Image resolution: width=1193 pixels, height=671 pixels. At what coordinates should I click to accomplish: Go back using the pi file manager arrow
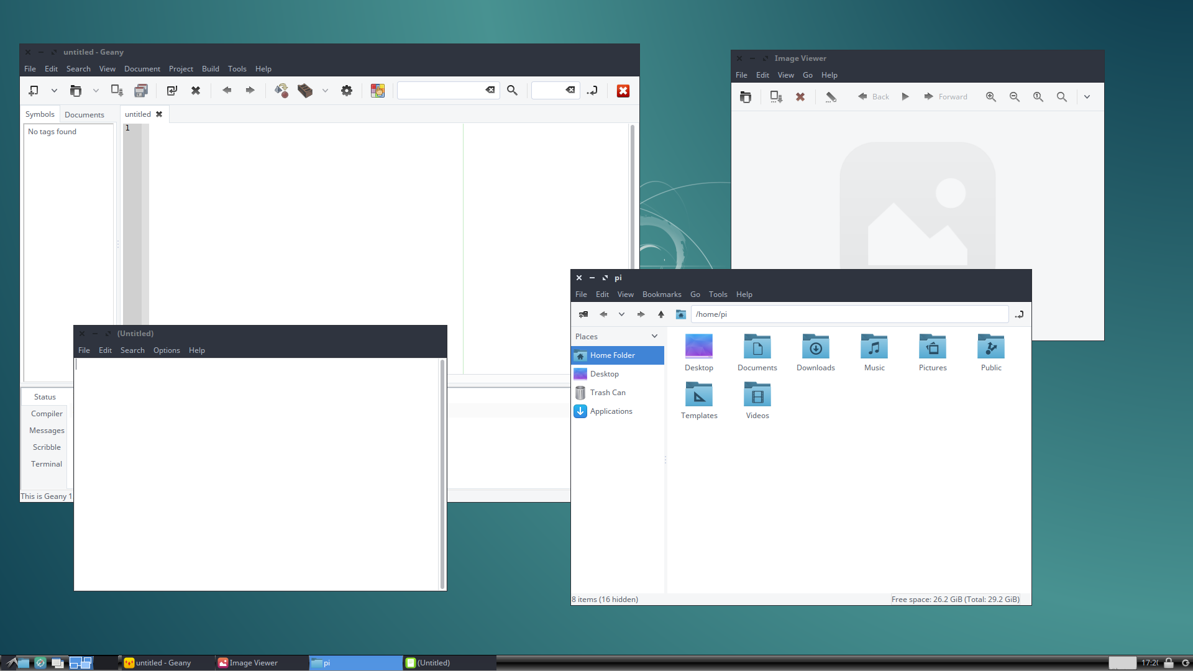point(603,314)
